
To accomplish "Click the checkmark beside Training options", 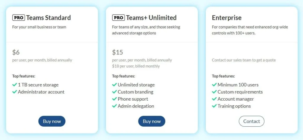I will 214,106.
